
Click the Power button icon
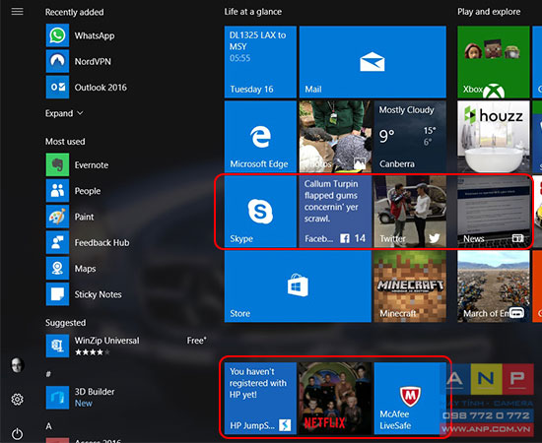17,434
